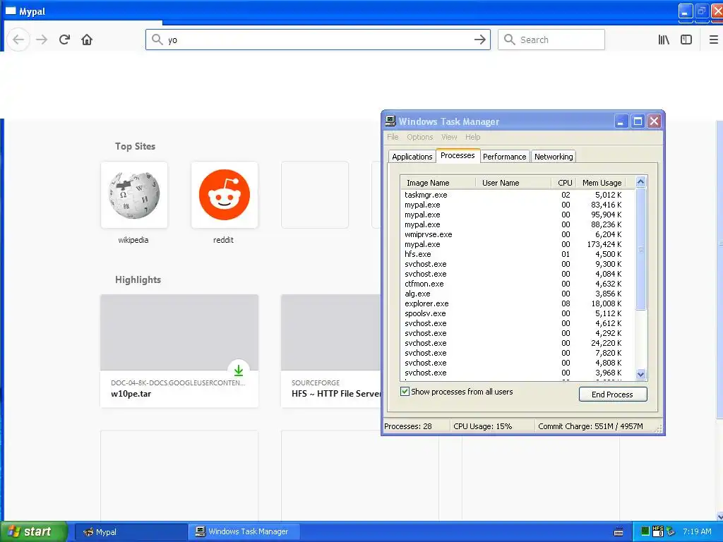Image resolution: width=723 pixels, height=542 pixels.
Task: Click the process list scroll-up arrow
Action: [x=640, y=182]
